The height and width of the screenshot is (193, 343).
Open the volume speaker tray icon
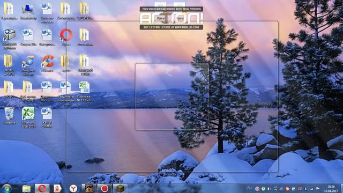[x=270, y=189]
